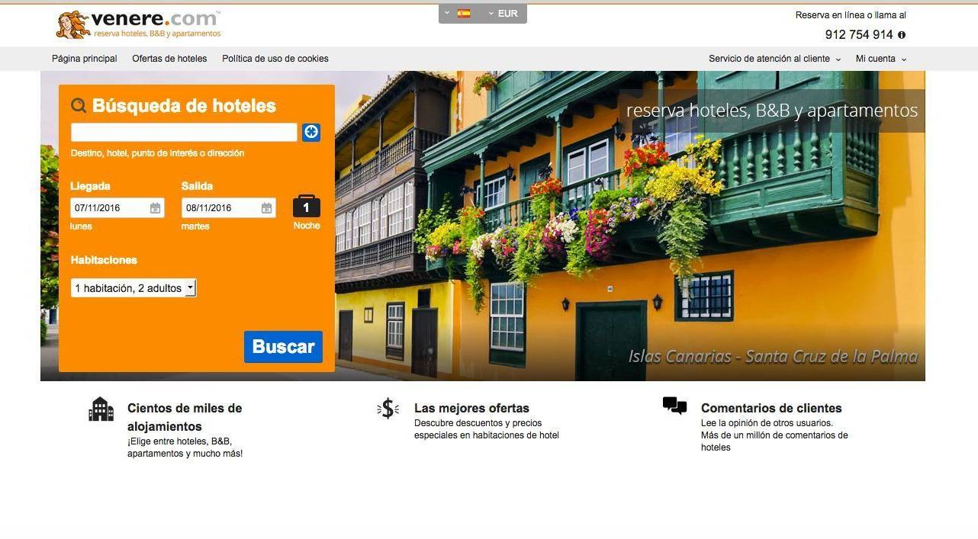Click the Llegada date field 07/11/2016
The height and width of the screenshot is (539, 978).
click(117, 208)
